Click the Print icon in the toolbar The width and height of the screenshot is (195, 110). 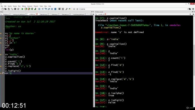click(x=15, y=9)
